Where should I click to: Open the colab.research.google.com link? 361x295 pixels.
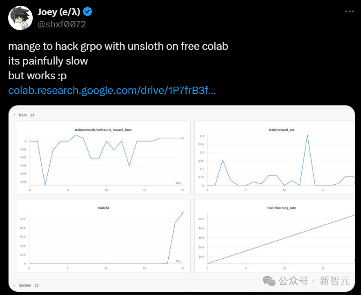[x=112, y=90]
